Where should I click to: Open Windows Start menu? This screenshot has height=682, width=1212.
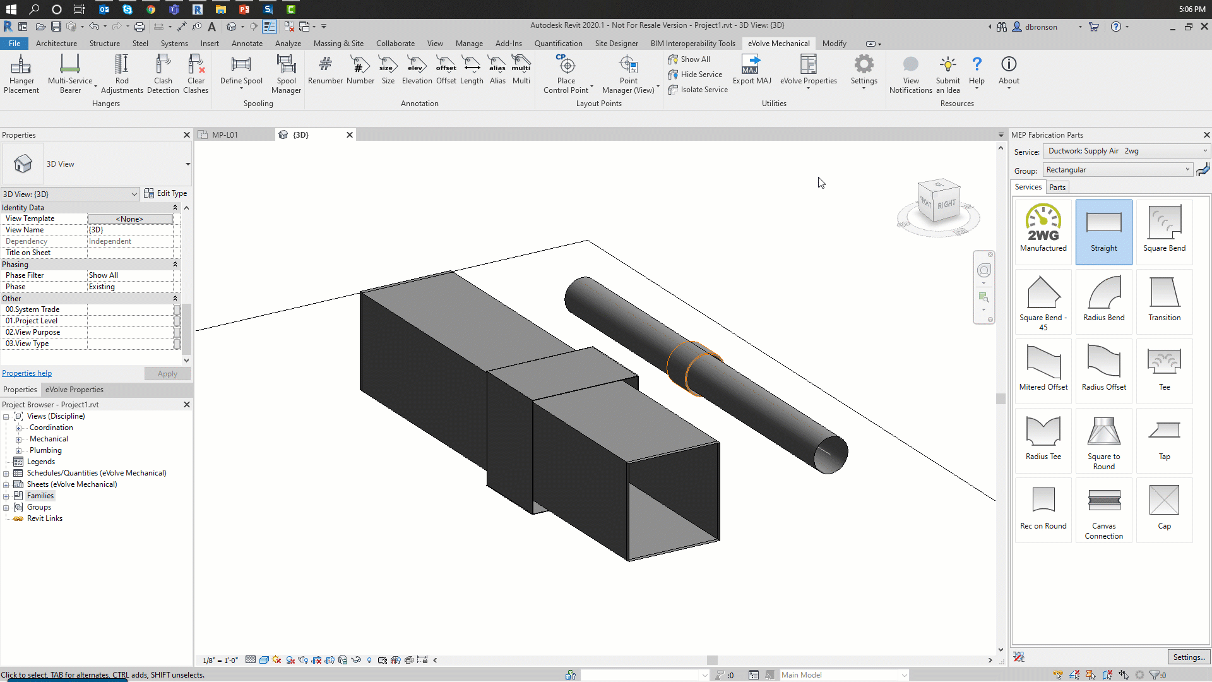(x=11, y=9)
